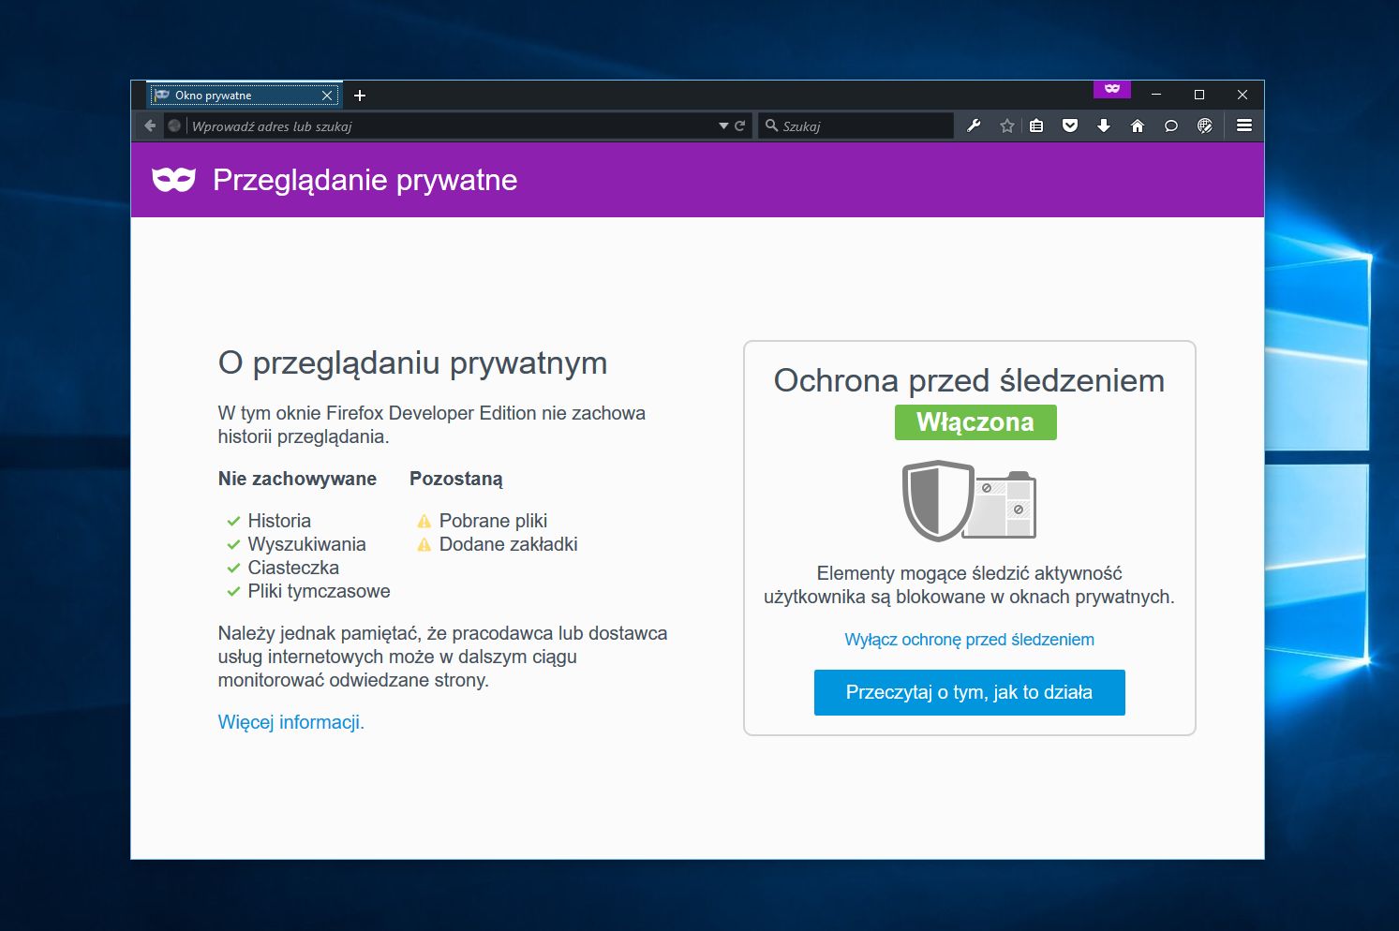Bookmark this page using the star icon
The height and width of the screenshot is (931, 1399).
(1006, 125)
